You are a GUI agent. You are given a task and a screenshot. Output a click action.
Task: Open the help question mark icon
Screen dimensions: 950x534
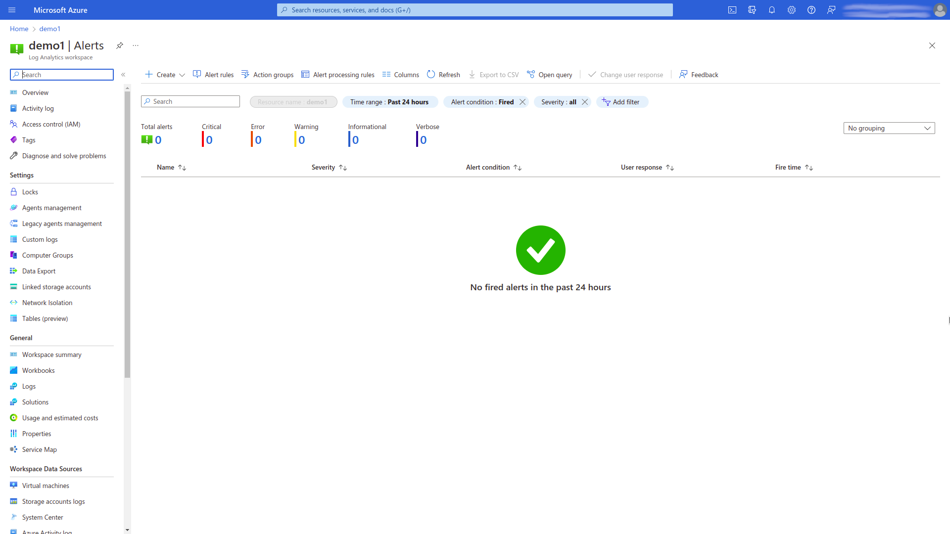click(x=811, y=10)
